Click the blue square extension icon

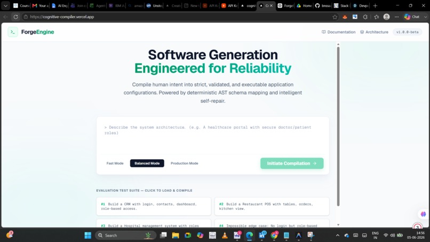[355, 17]
